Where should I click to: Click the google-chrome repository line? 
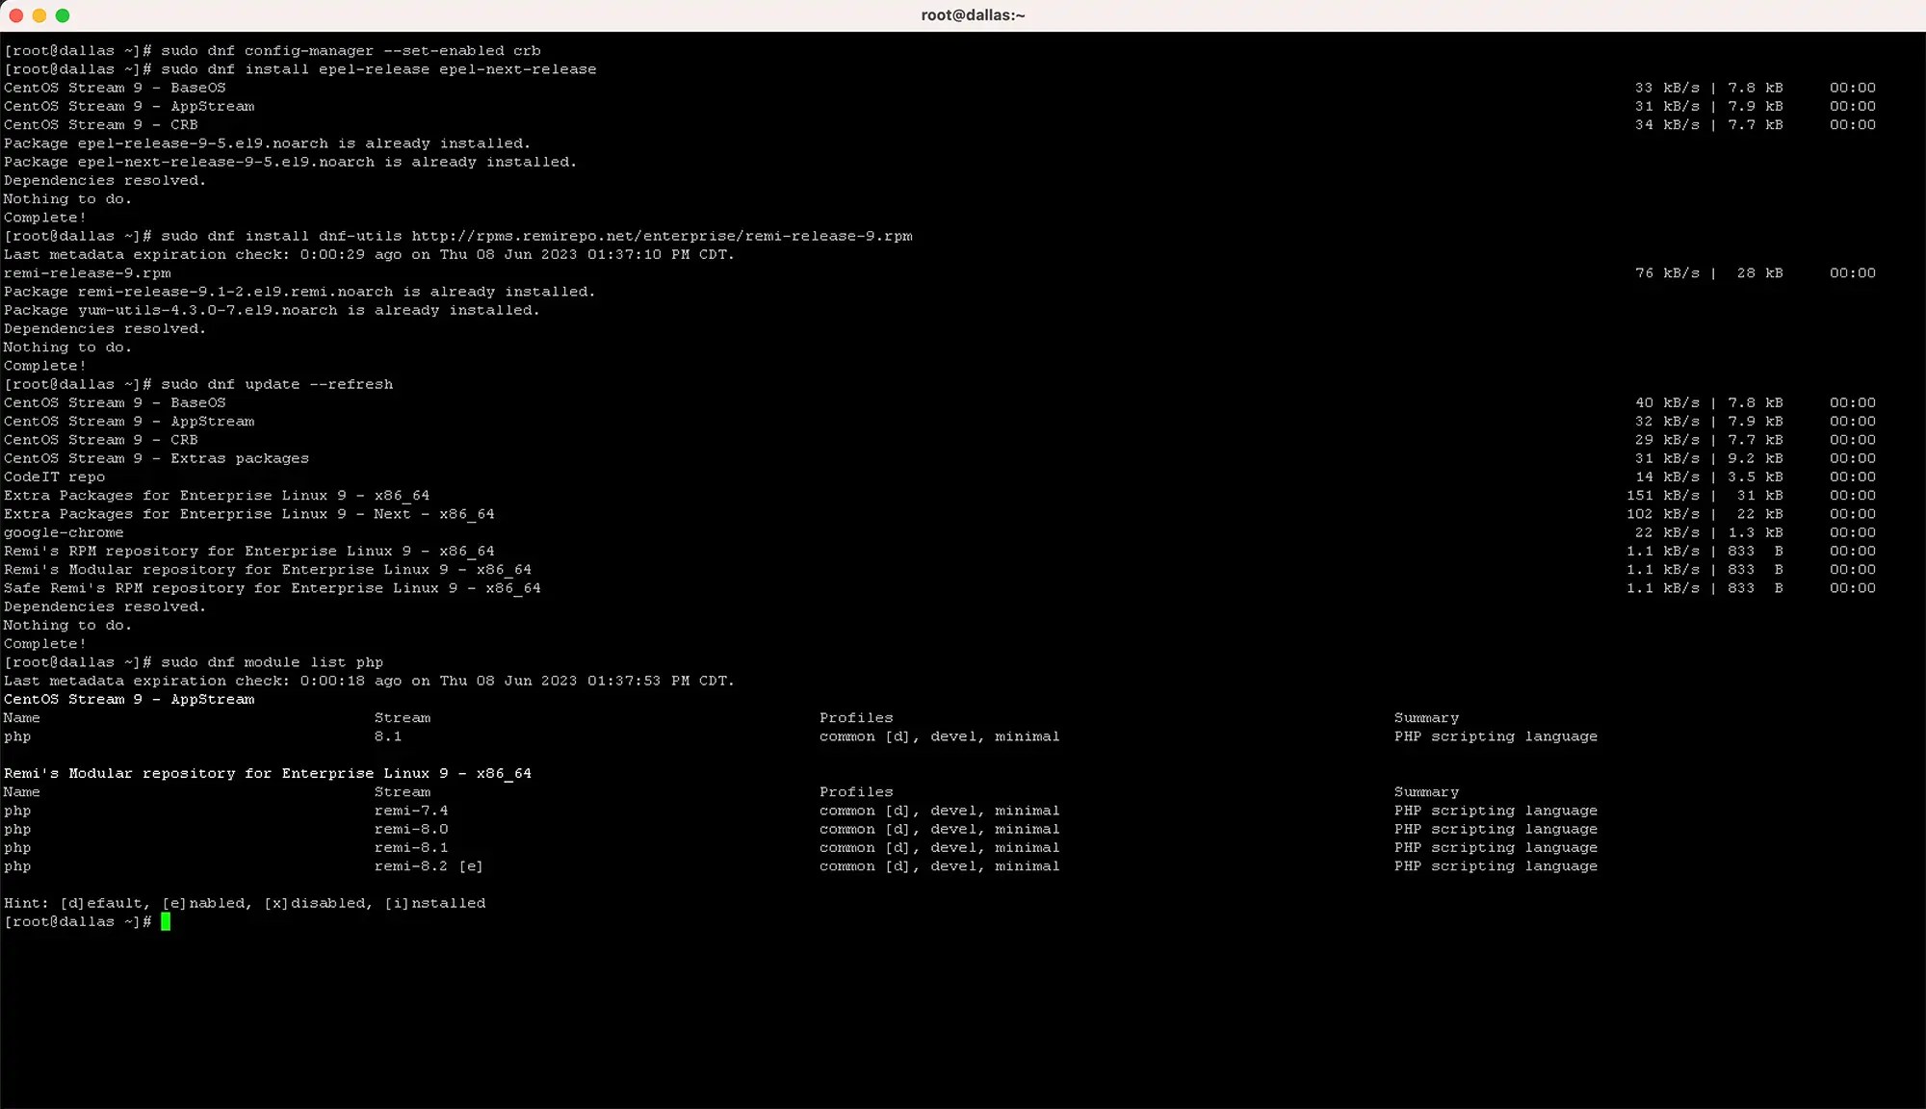tap(64, 532)
